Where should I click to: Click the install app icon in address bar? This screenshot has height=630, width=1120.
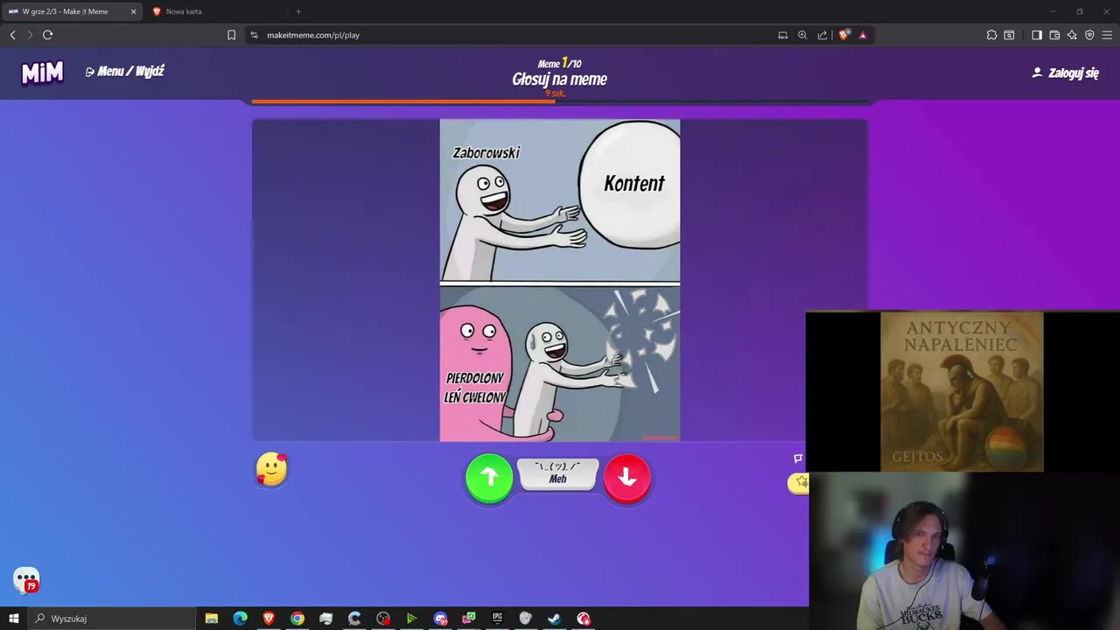782,35
